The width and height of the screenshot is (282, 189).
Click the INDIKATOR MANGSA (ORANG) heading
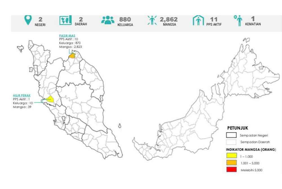click(x=250, y=149)
